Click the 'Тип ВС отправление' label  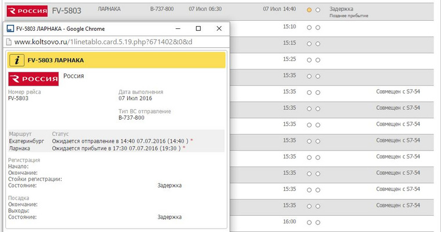click(x=144, y=111)
